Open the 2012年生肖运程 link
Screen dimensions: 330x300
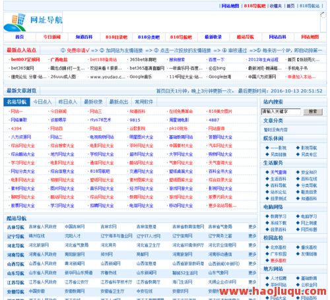263,59
